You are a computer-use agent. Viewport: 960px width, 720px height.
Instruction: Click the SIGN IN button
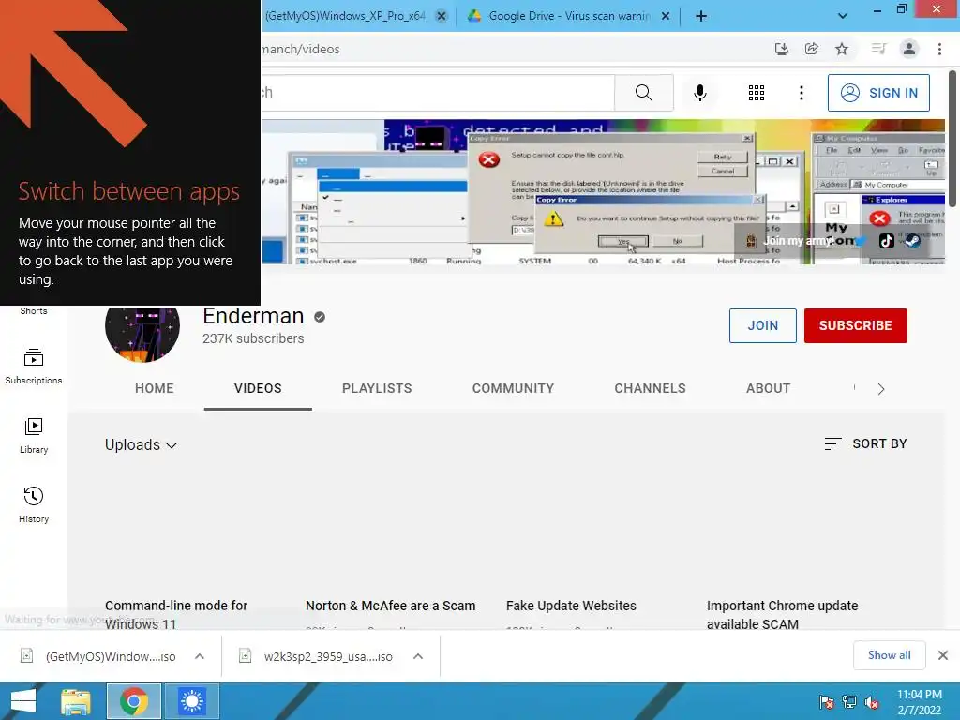click(878, 93)
